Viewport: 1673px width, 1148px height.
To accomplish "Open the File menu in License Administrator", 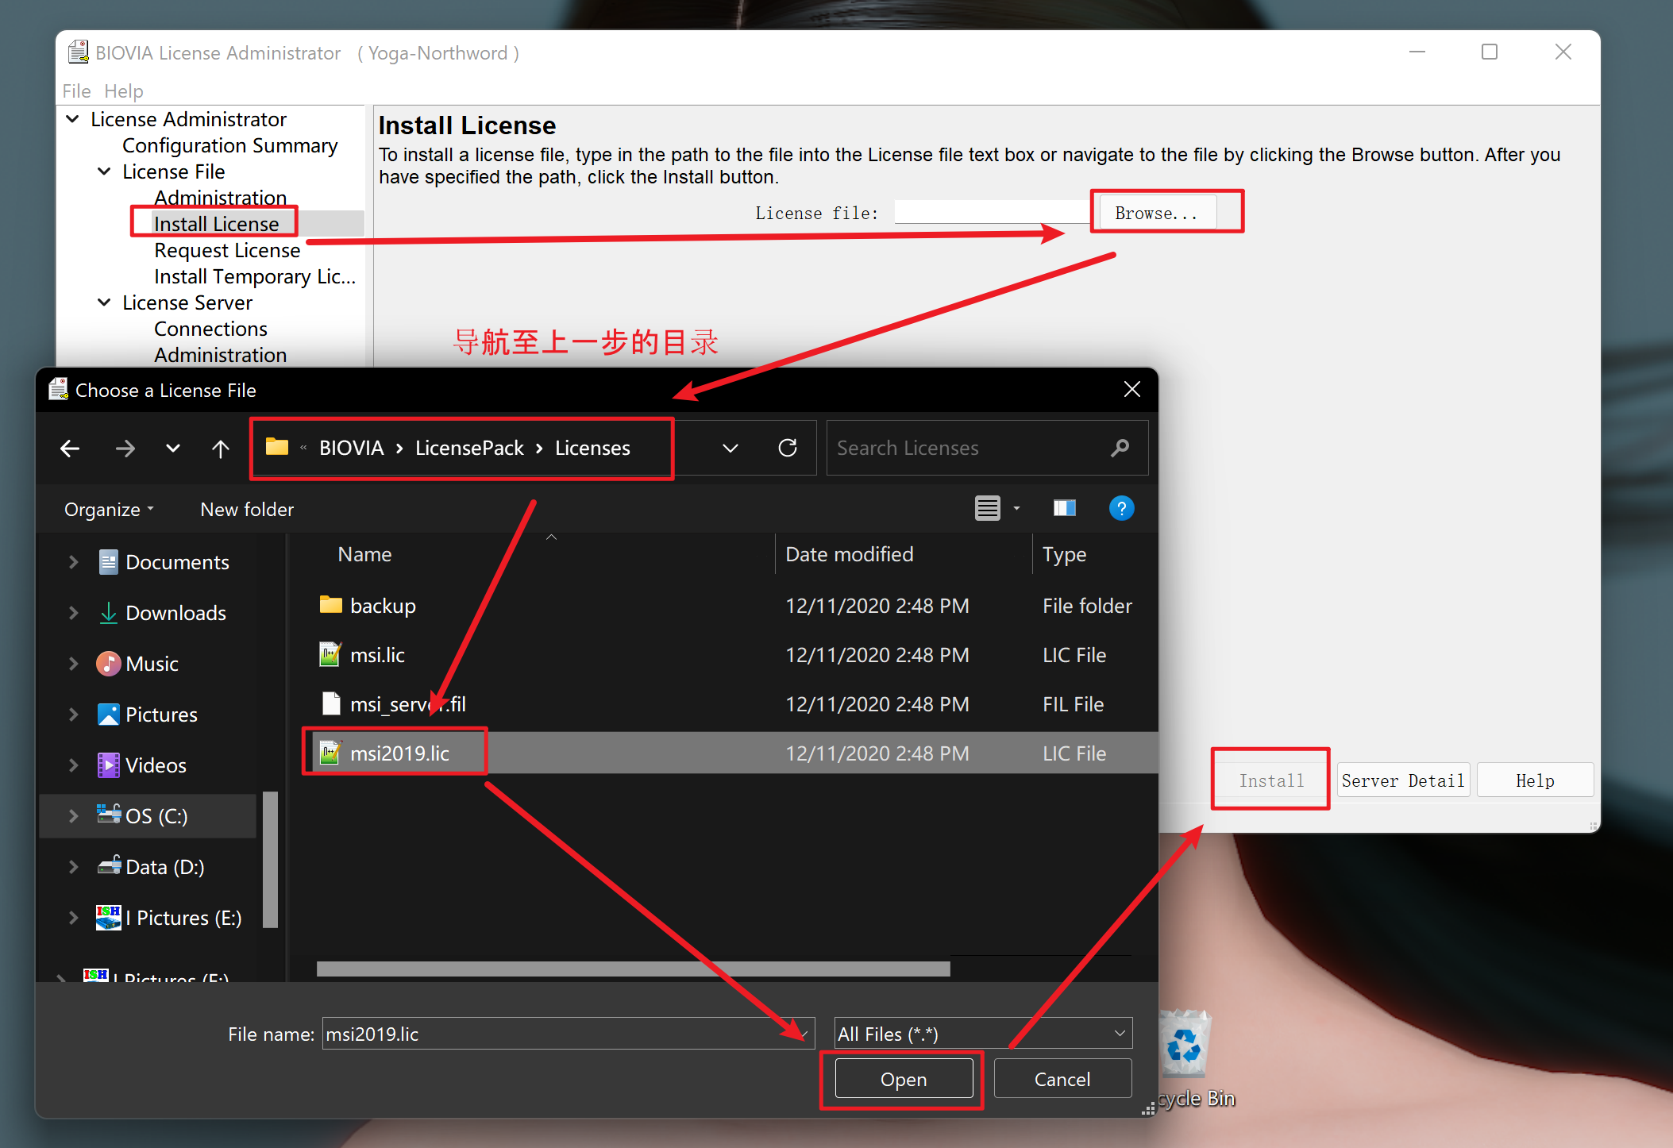I will tap(76, 91).
